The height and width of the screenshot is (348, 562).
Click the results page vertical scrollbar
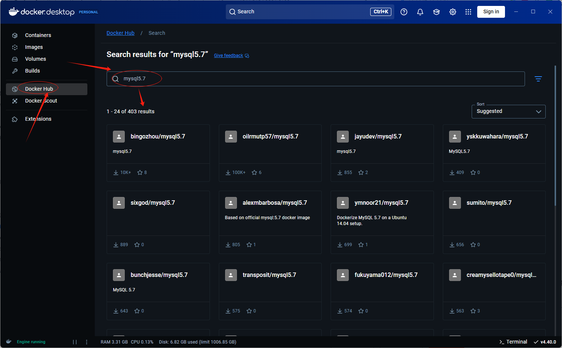point(555,135)
